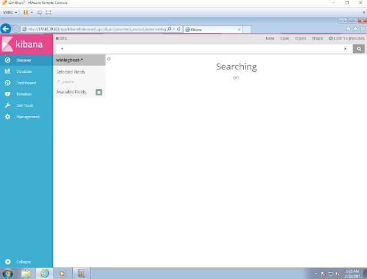This screenshot has height=279, width=367.
Task: Refresh the page in Internet Explorer
Action: 179,29
